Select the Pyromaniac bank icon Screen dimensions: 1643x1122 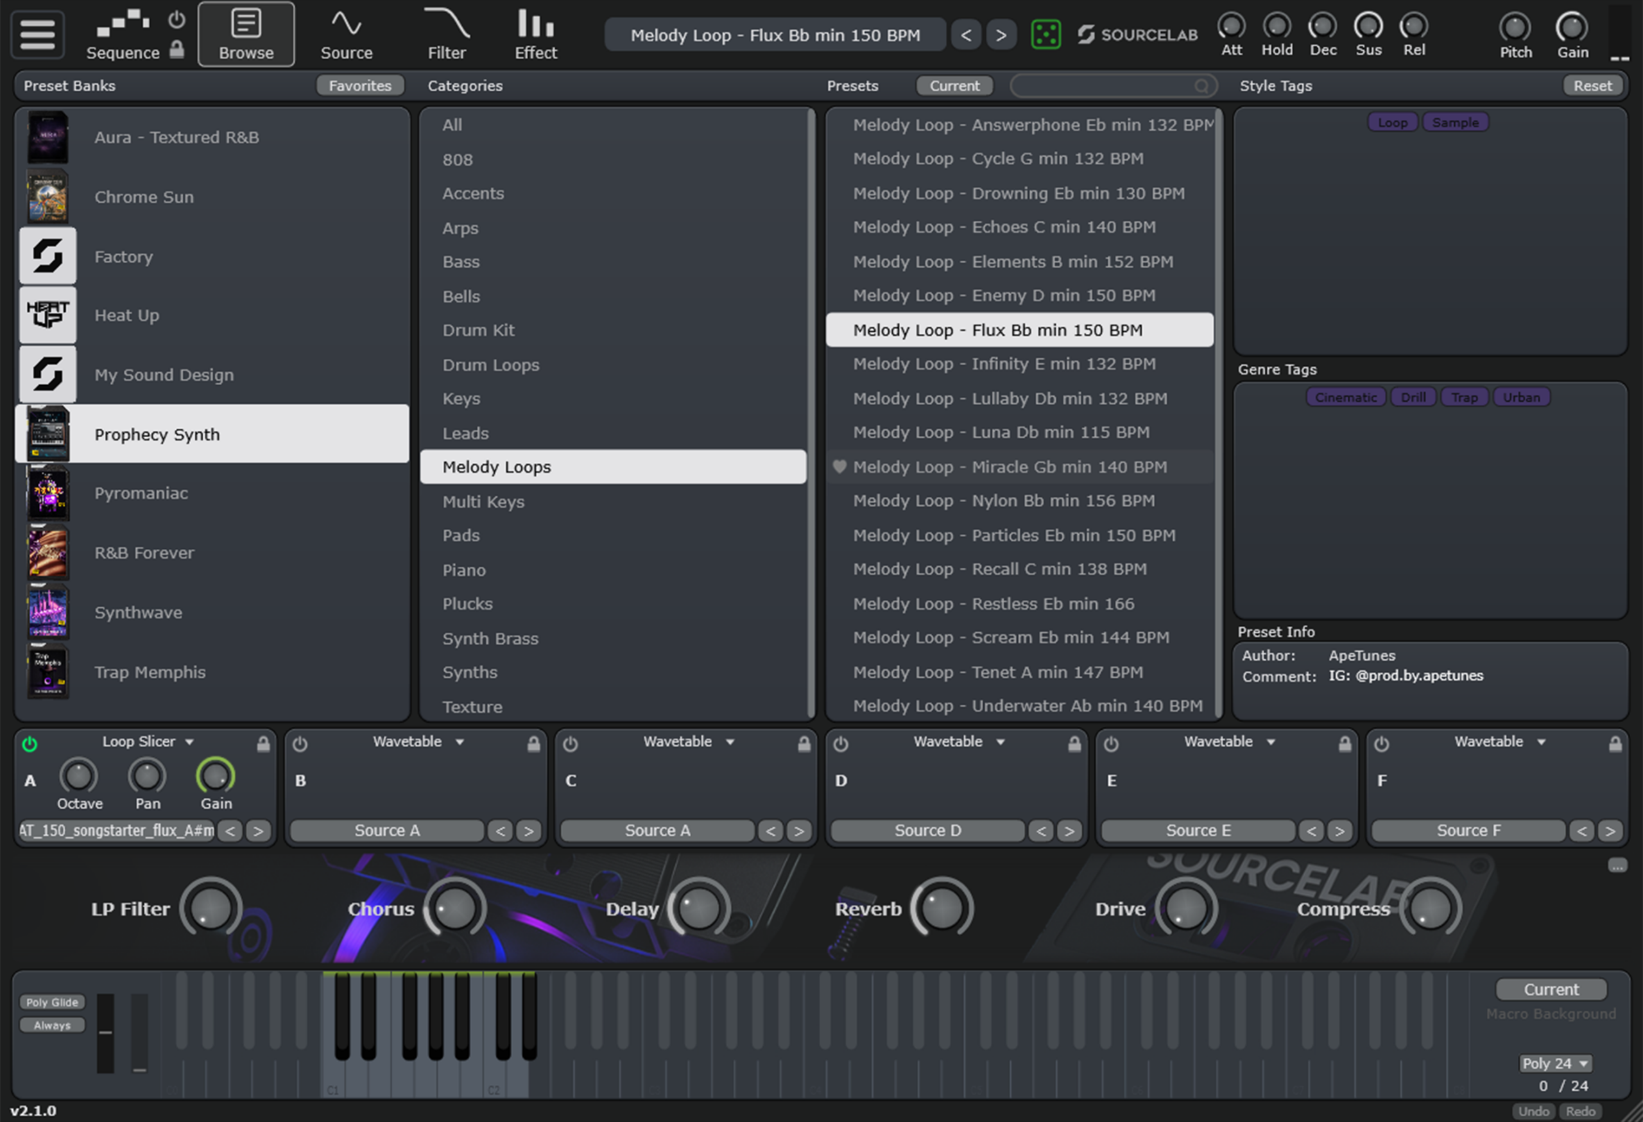point(48,494)
